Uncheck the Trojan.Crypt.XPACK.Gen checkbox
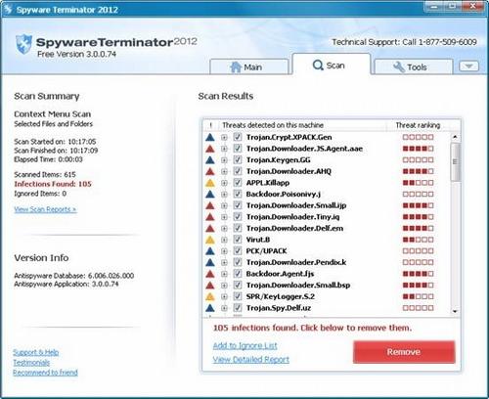The height and width of the screenshot is (399, 489). (x=238, y=137)
